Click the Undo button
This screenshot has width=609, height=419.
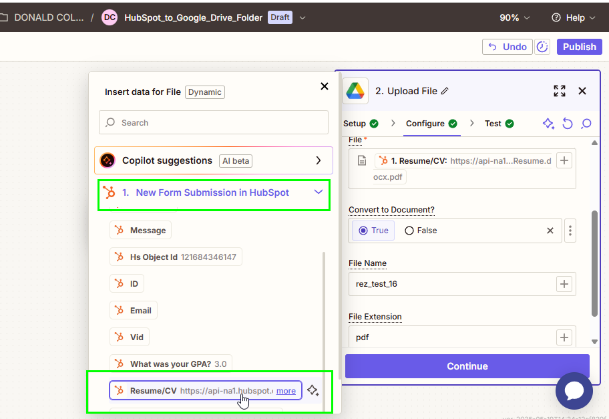tap(507, 47)
